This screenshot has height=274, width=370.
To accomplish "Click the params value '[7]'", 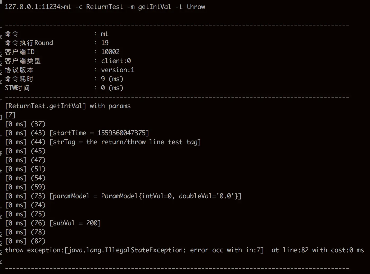I will coord(10,115).
